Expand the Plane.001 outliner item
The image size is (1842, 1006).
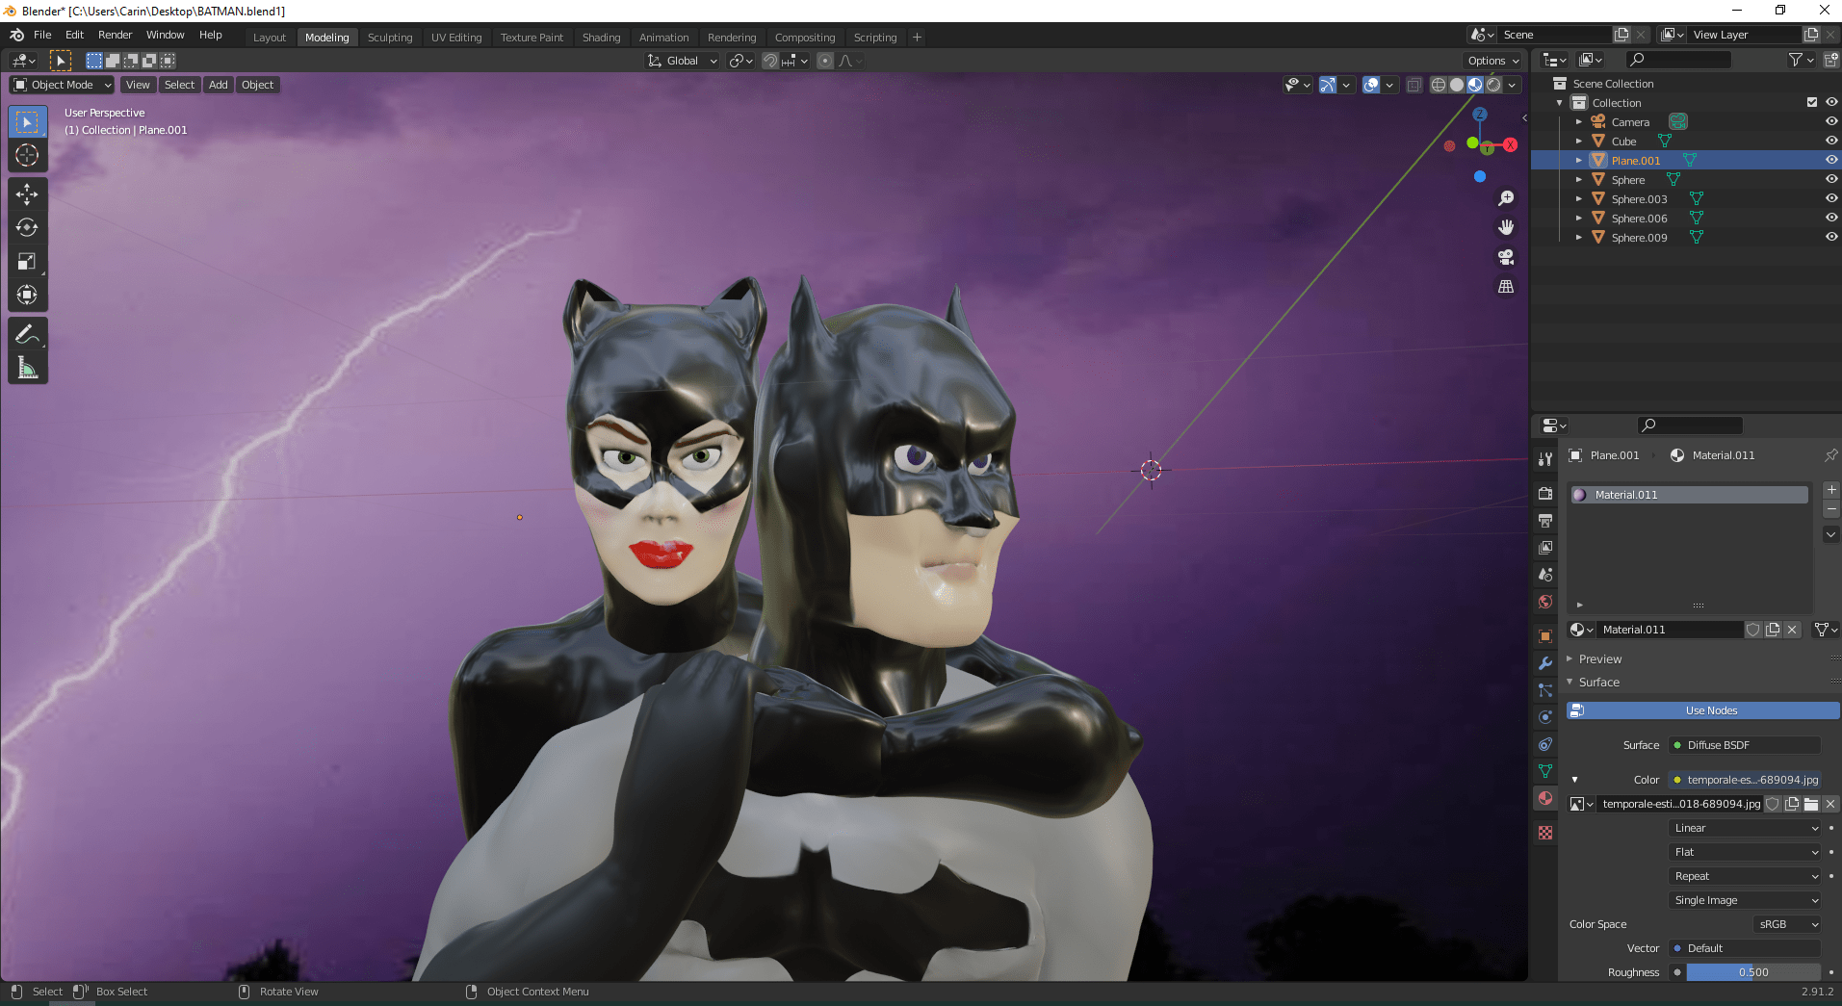coord(1579,161)
